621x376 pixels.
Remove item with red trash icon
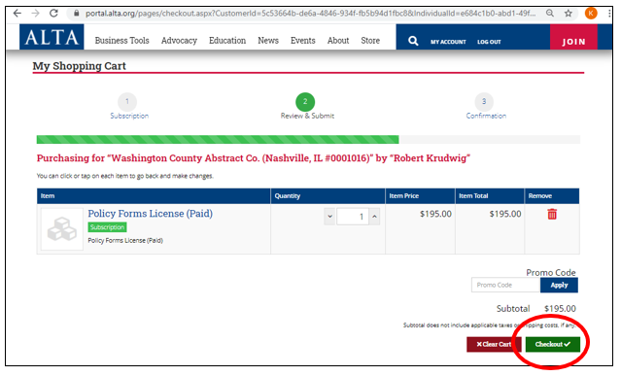point(552,214)
